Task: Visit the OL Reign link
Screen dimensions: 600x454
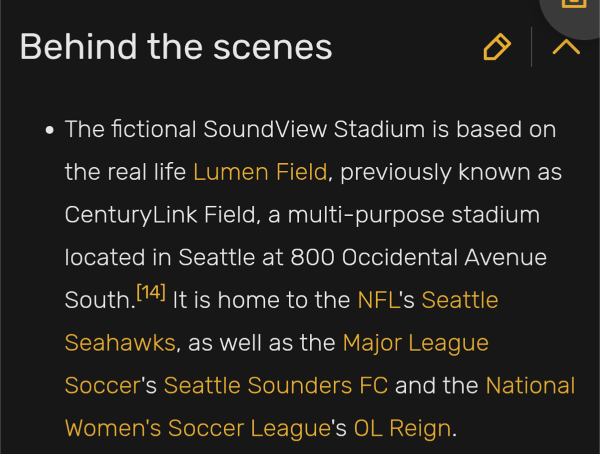Action: click(403, 428)
